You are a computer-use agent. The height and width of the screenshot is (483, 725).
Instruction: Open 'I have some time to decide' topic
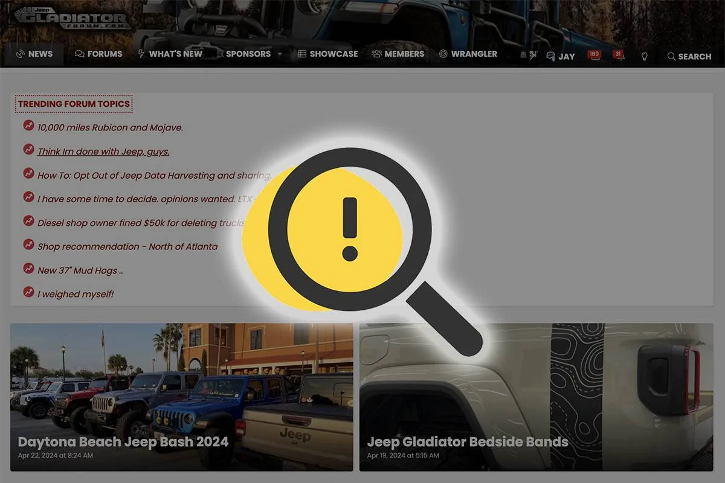(147, 199)
